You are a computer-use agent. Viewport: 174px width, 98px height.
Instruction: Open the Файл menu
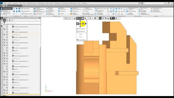point(5,3)
